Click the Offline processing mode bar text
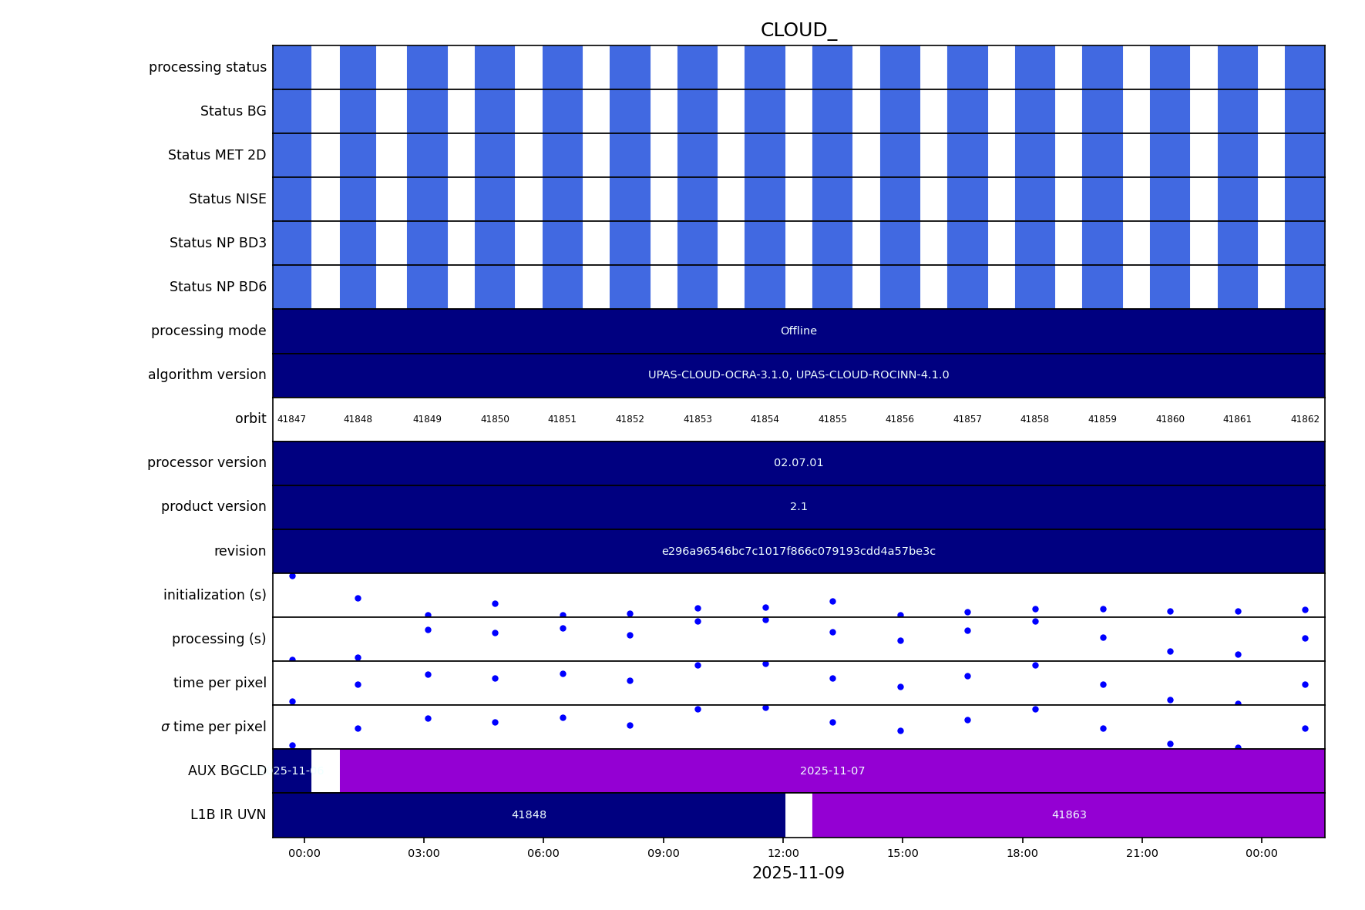This screenshot has width=1365, height=910. click(x=798, y=331)
